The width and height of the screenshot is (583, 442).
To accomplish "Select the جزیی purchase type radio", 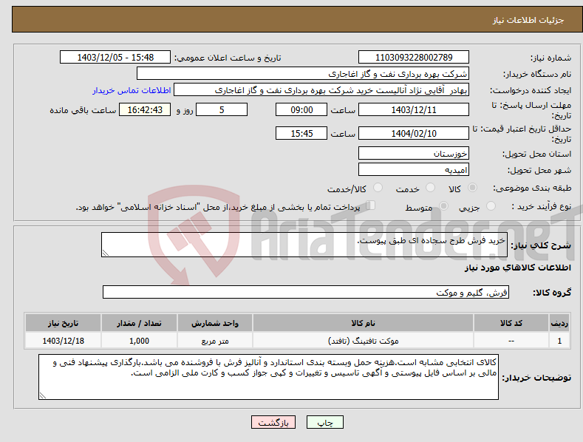I will coord(491,205).
